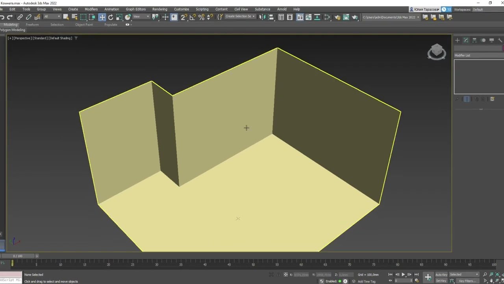Click the Select by Name icon
This screenshot has width=504, height=284.
coord(74,17)
